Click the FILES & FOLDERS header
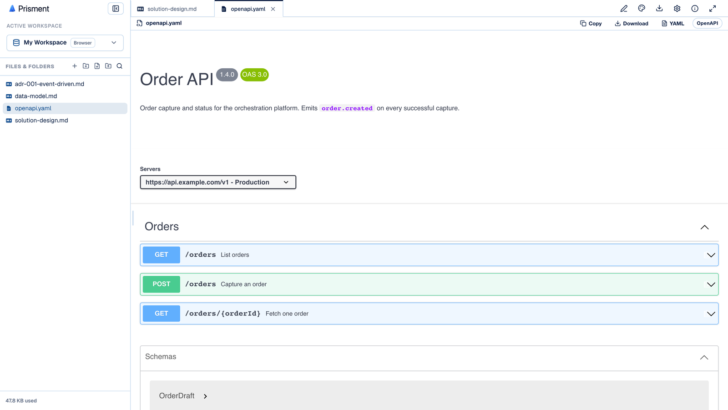 pyautogui.click(x=30, y=66)
